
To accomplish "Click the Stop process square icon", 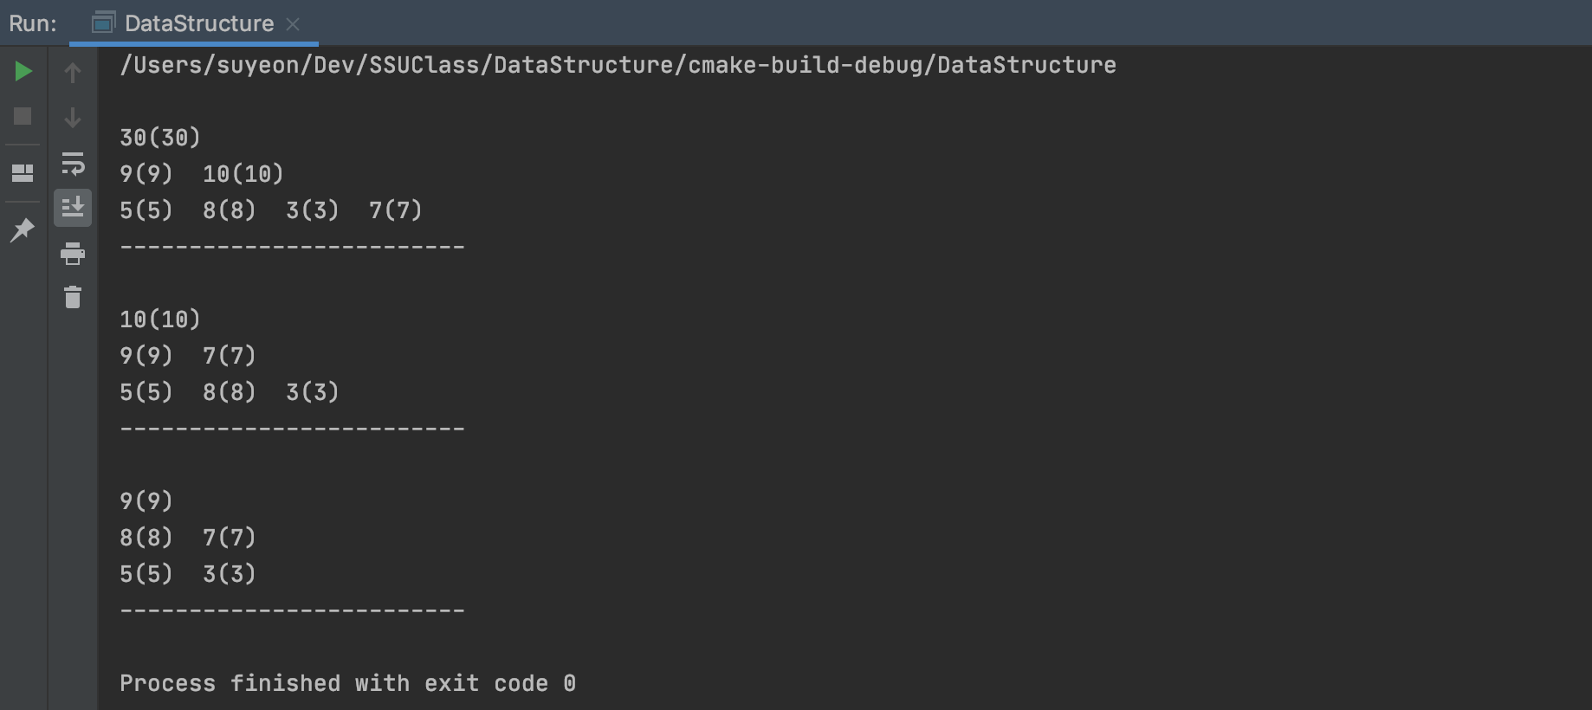I will [x=23, y=116].
